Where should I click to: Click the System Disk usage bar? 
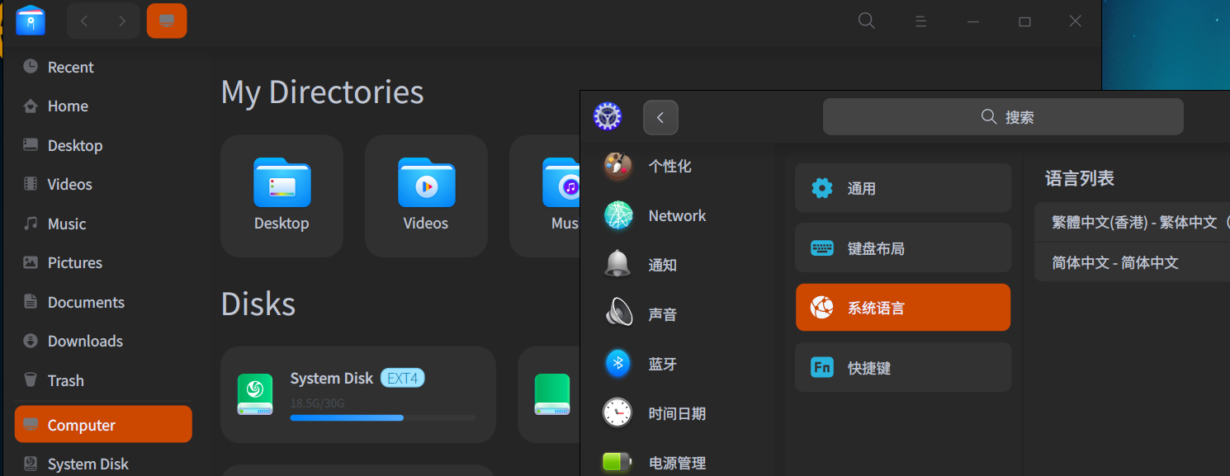[x=347, y=417]
